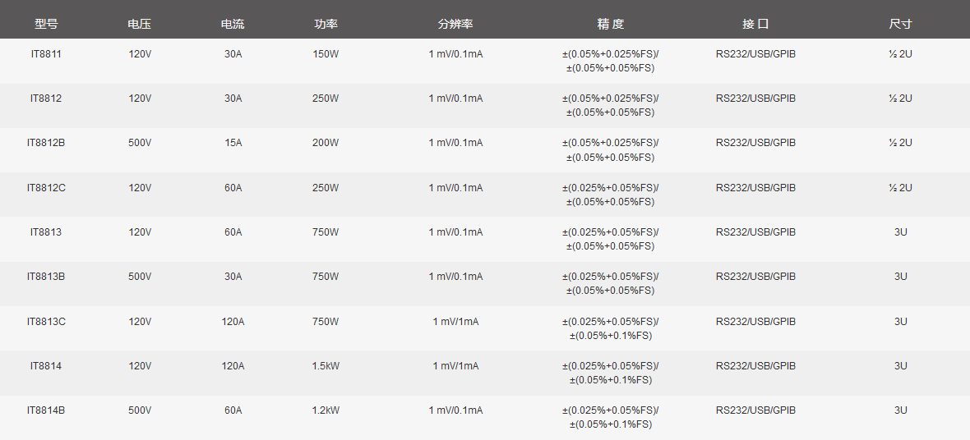The height and width of the screenshot is (440, 970).
Task: Click the 1.5kW power cell
Action: 326,366
